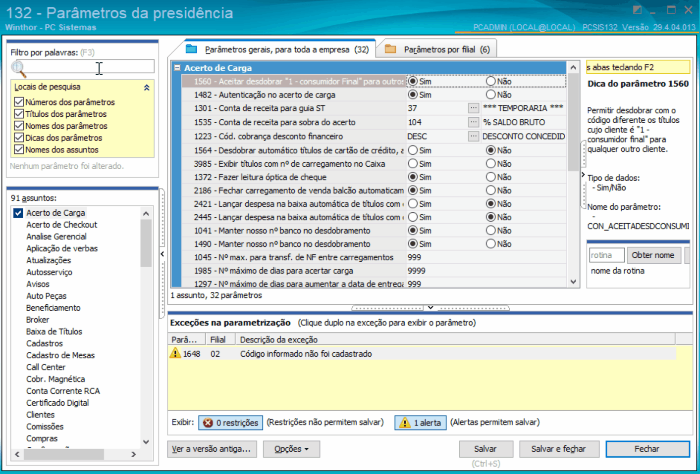
Task: Collapse the exceptions panel with down chevron
Action: click(x=431, y=308)
